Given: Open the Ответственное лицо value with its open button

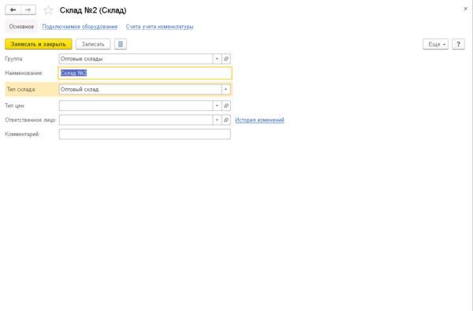Looking at the screenshot, I should point(226,120).
